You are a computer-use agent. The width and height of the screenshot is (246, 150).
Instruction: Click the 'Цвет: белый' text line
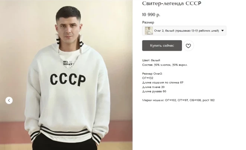point(151,60)
